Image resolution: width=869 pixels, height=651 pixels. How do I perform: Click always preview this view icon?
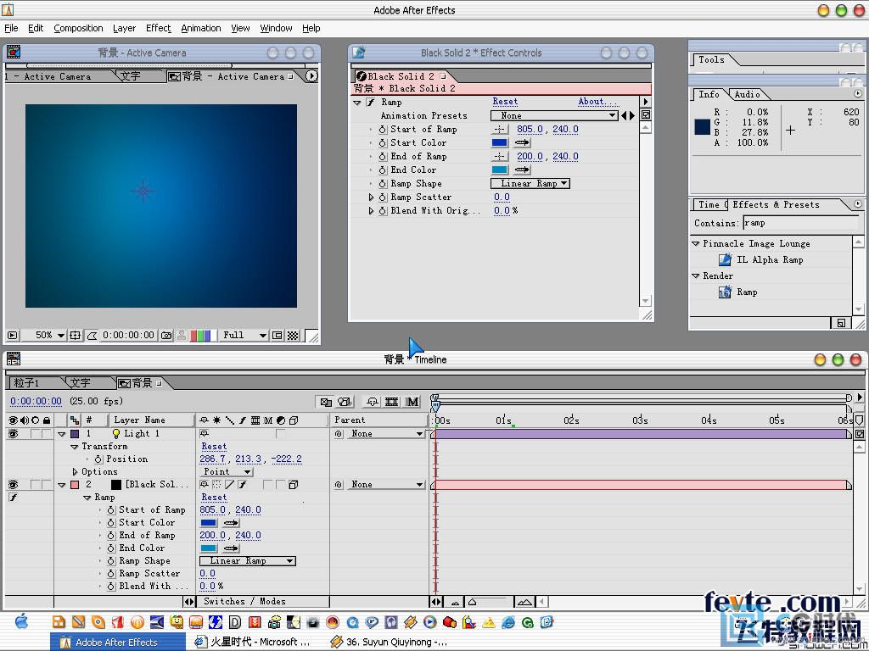pyautogui.click(x=12, y=335)
